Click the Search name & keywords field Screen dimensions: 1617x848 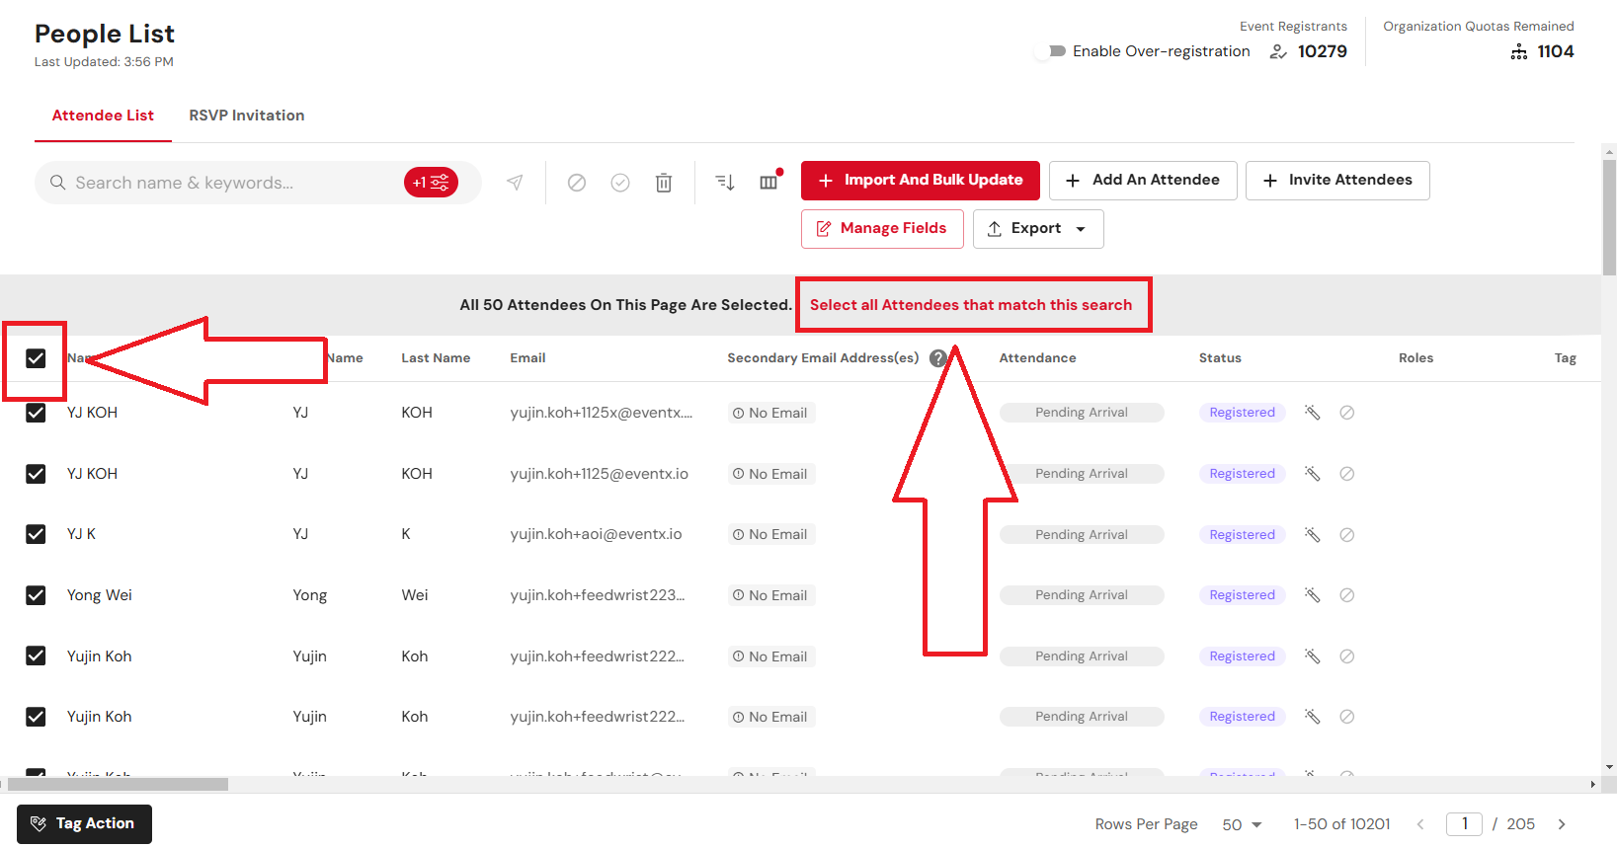point(233,183)
